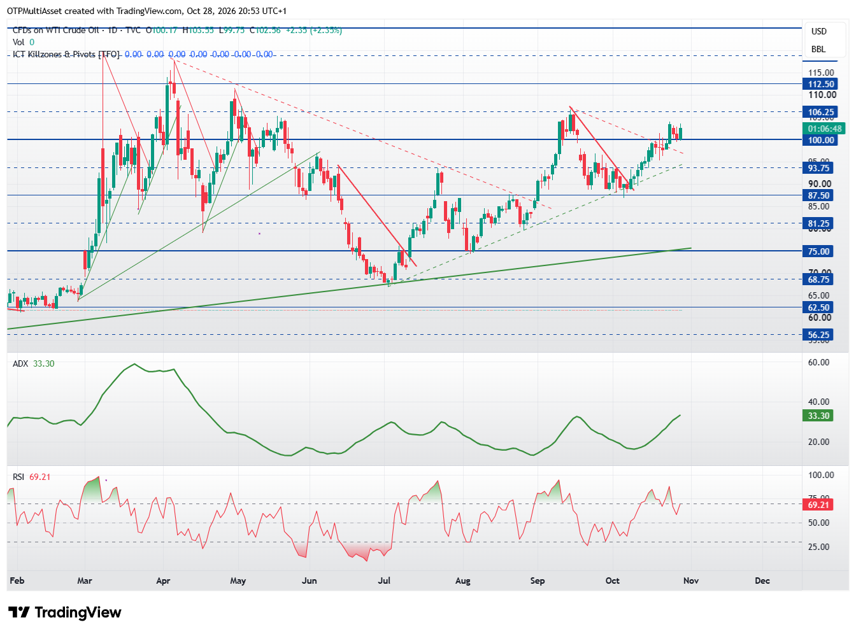Screen dimensions: 856x634
Task: Select the RSI indicator label
Action: [18, 477]
